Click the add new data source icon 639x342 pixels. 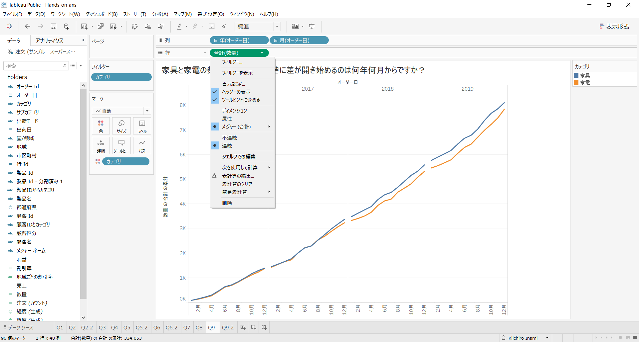pos(67,26)
